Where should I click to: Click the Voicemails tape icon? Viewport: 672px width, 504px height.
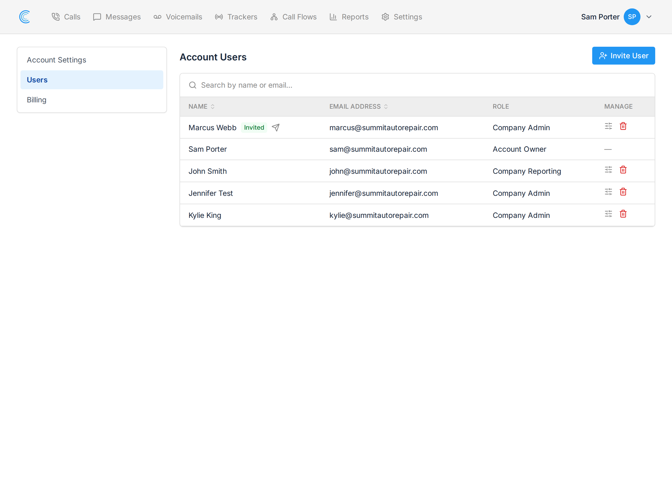157,17
